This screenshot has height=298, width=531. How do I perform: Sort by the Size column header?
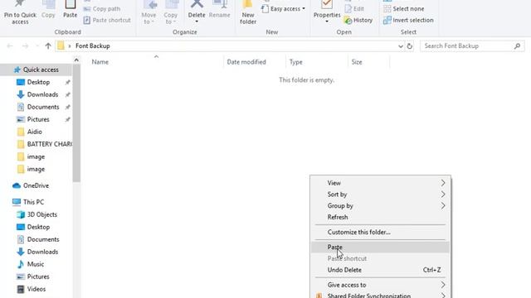[357, 62]
